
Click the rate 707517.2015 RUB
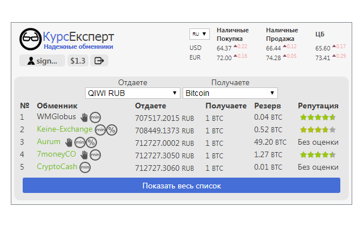click(164, 119)
